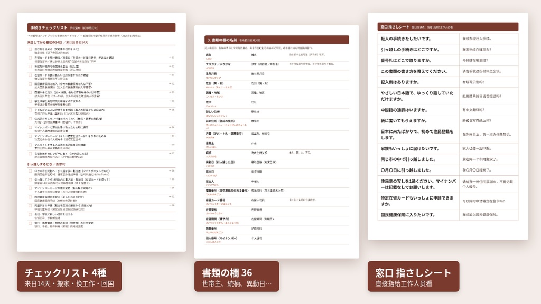Screen dimensions: 541x304
Task: Select the 国籍・地域 field row
Action: 277,94
